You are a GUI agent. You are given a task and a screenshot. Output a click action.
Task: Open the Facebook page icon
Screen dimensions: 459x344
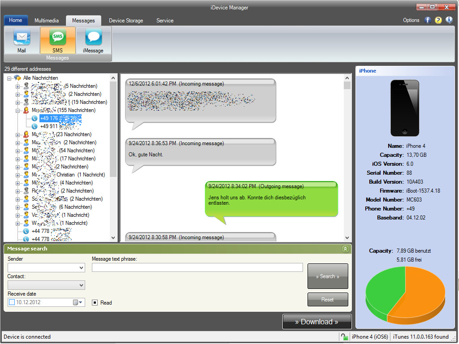coord(428,20)
